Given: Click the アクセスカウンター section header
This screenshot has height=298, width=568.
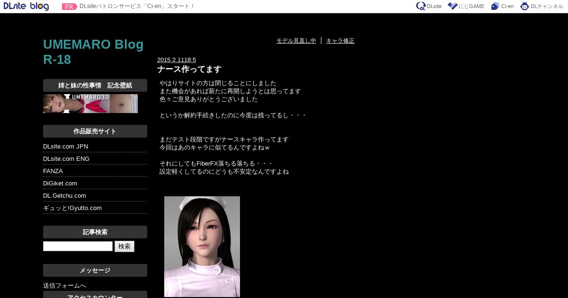Looking at the screenshot, I should tap(95, 295).
